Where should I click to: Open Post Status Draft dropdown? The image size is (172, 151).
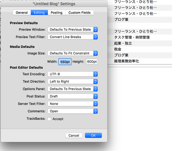point(73,96)
